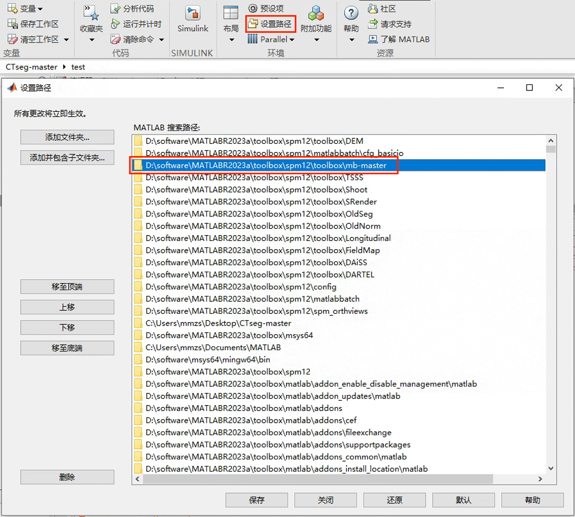Select C:\Users\mmzs\Desktop\CTseg-master path row
This screenshot has width=575, height=517.
tap(339, 323)
